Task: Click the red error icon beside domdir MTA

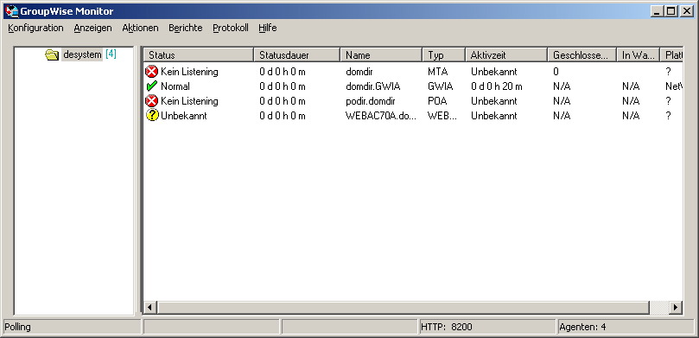Action: (152, 72)
